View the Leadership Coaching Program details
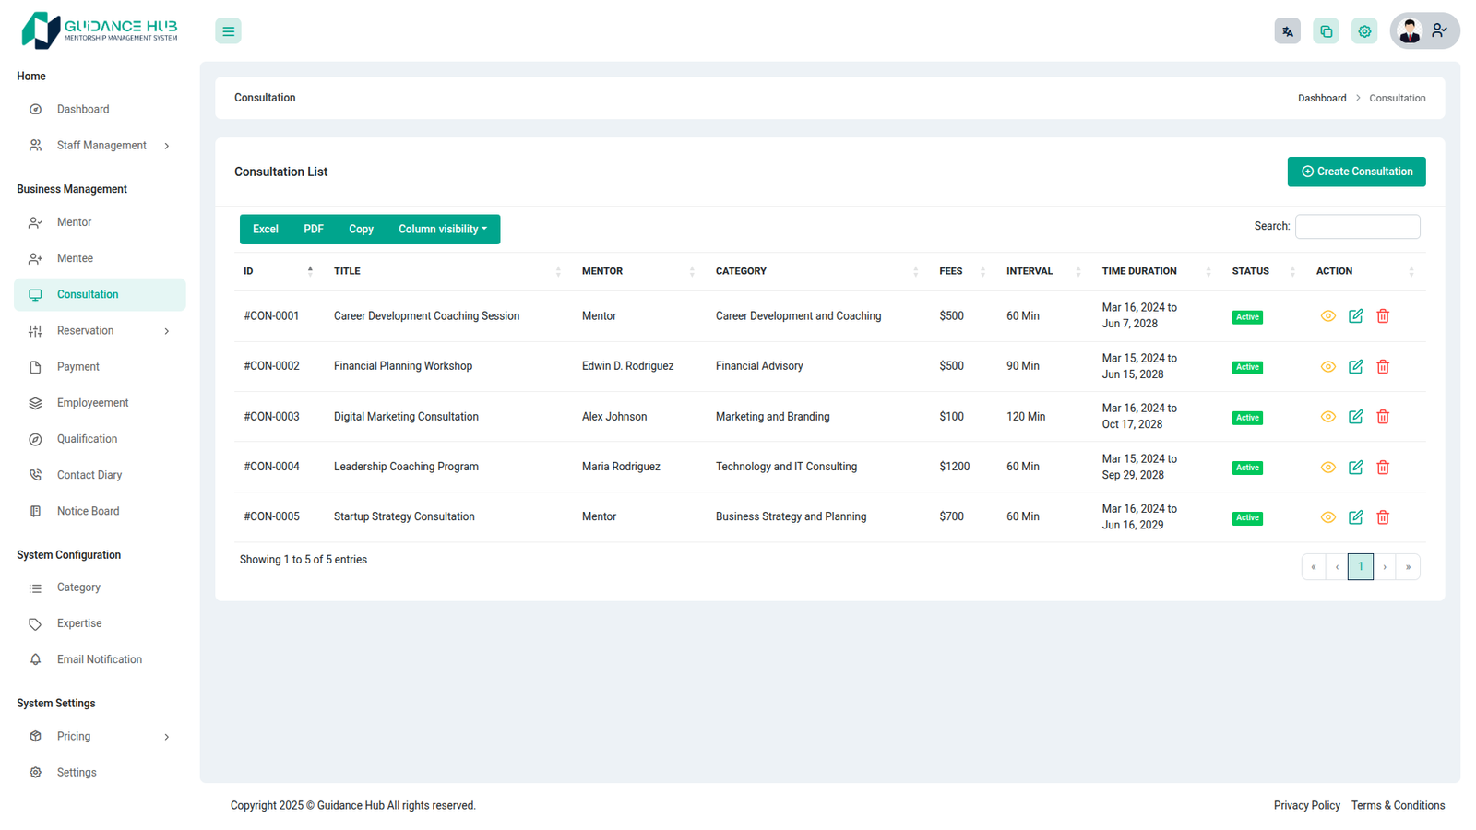Screen dimensions: 1476x830 pos(1327,468)
